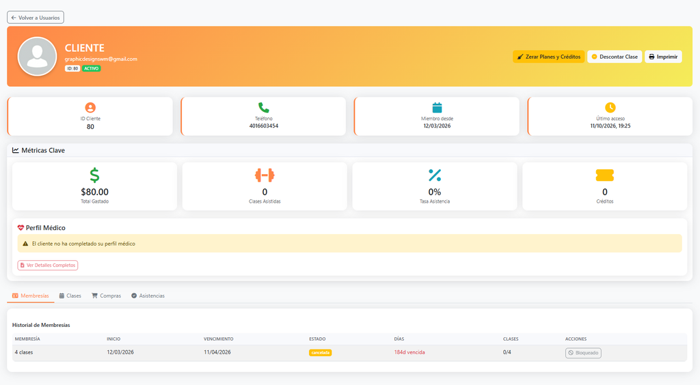Click the CLIENTE name heading

pos(84,48)
